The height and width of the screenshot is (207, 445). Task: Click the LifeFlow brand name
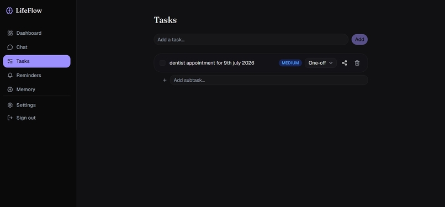29,11
